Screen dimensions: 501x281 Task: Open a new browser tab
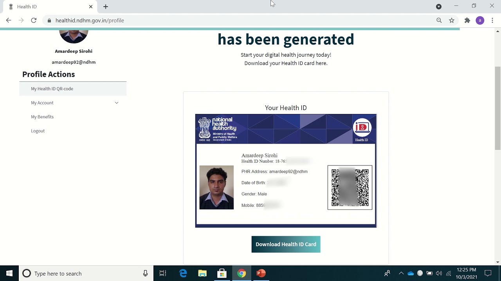click(x=106, y=7)
